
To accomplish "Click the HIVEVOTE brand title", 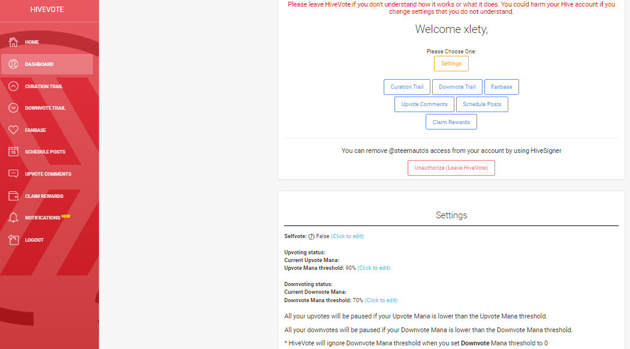I will 47,9.
